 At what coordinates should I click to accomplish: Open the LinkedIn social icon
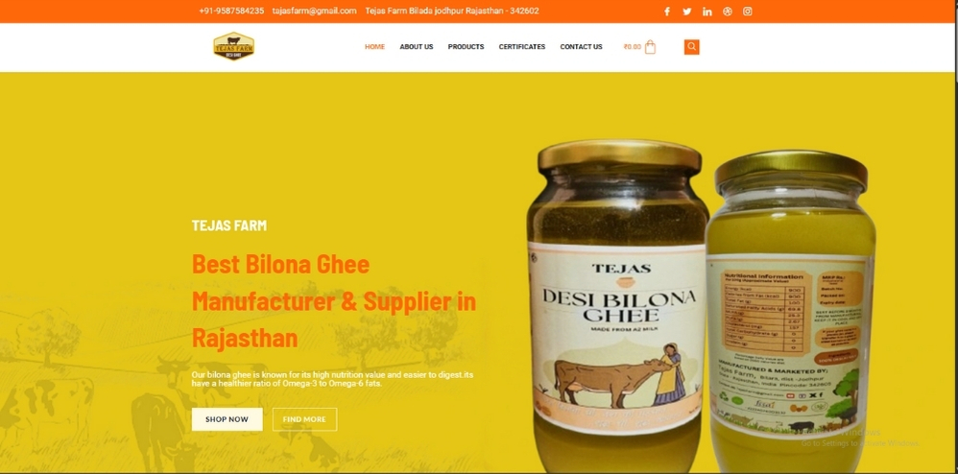coord(707,12)
